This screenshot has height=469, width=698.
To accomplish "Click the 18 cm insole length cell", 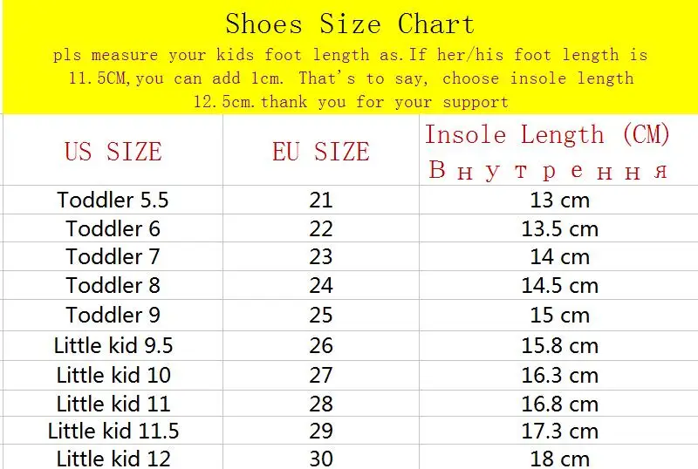I will click(x=558, y=457).
